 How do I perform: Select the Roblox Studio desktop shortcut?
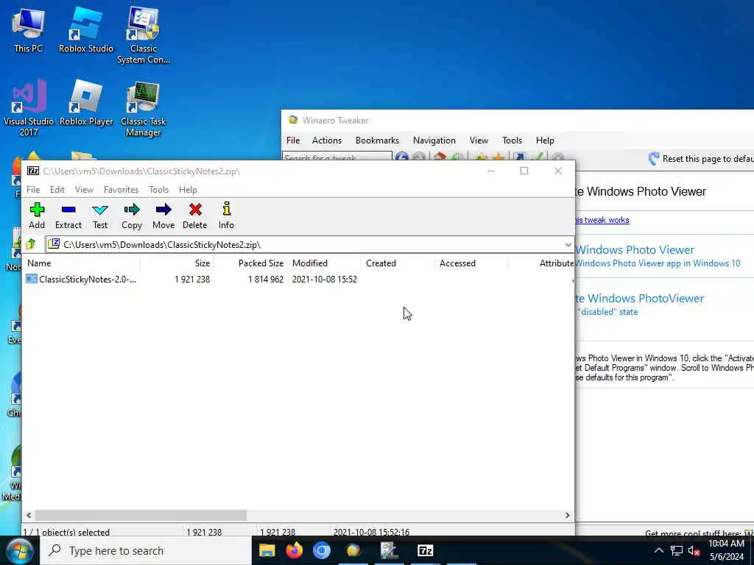[86, 29]
